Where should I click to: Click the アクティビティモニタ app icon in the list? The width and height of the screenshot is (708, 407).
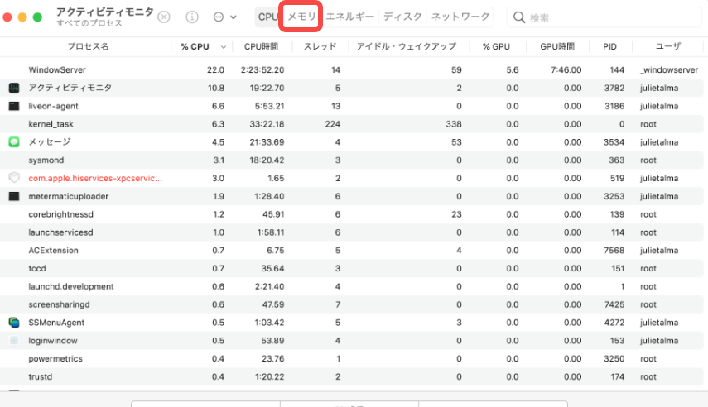point(14,88)
